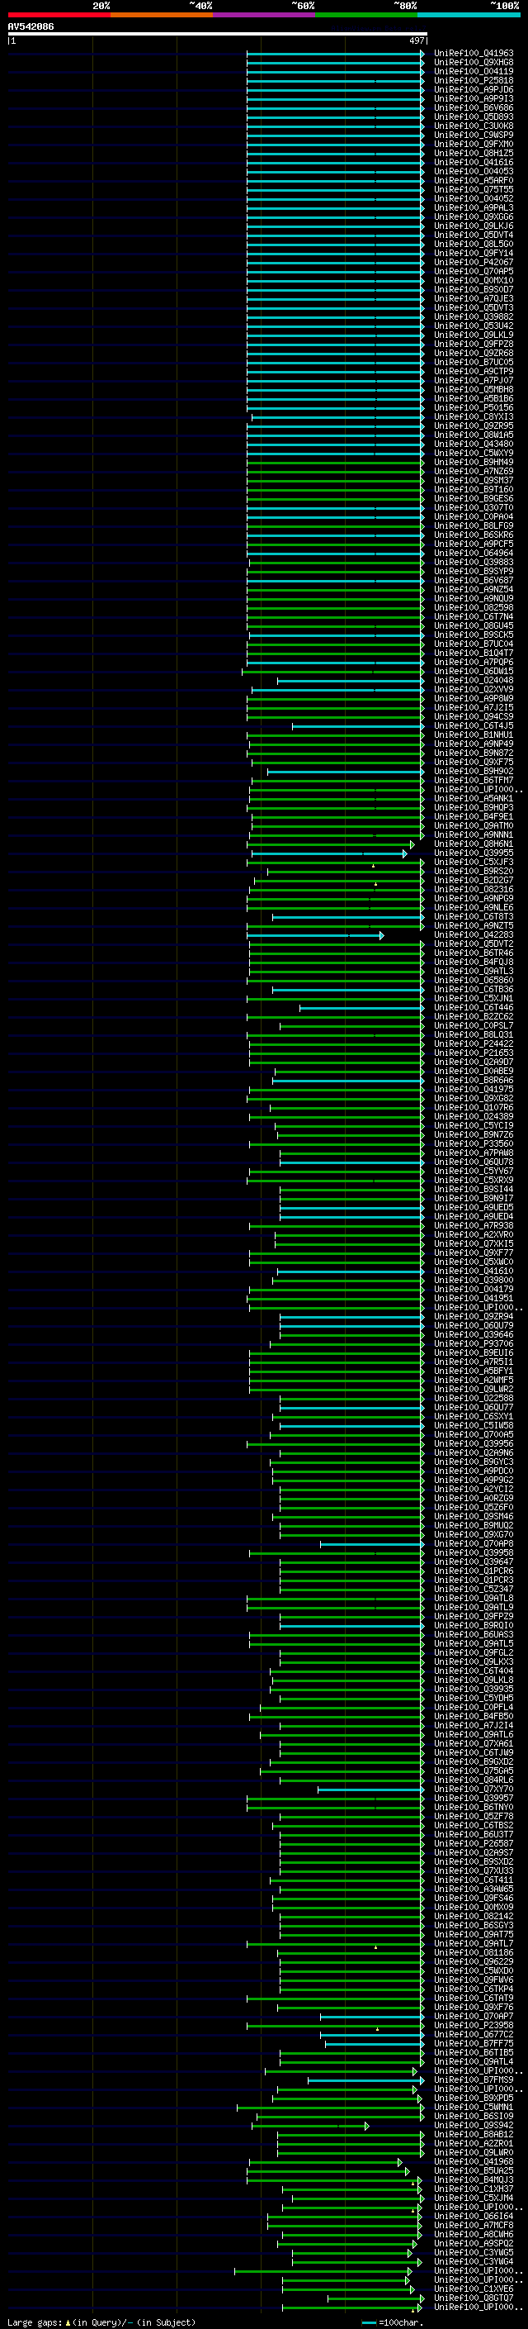Click the ~80% green legend segment
The width and height of the screenshot is (528, 2329).
[x=366, y=16]
